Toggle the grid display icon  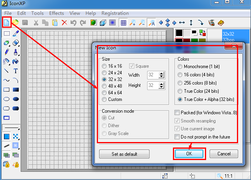(x=123, y=23)
